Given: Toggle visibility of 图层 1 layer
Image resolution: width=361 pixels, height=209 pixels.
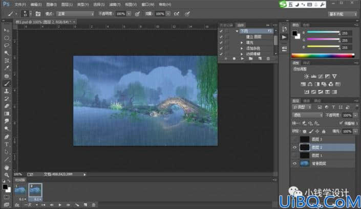Looking at the screenshot, I should [x=295, y=155].
